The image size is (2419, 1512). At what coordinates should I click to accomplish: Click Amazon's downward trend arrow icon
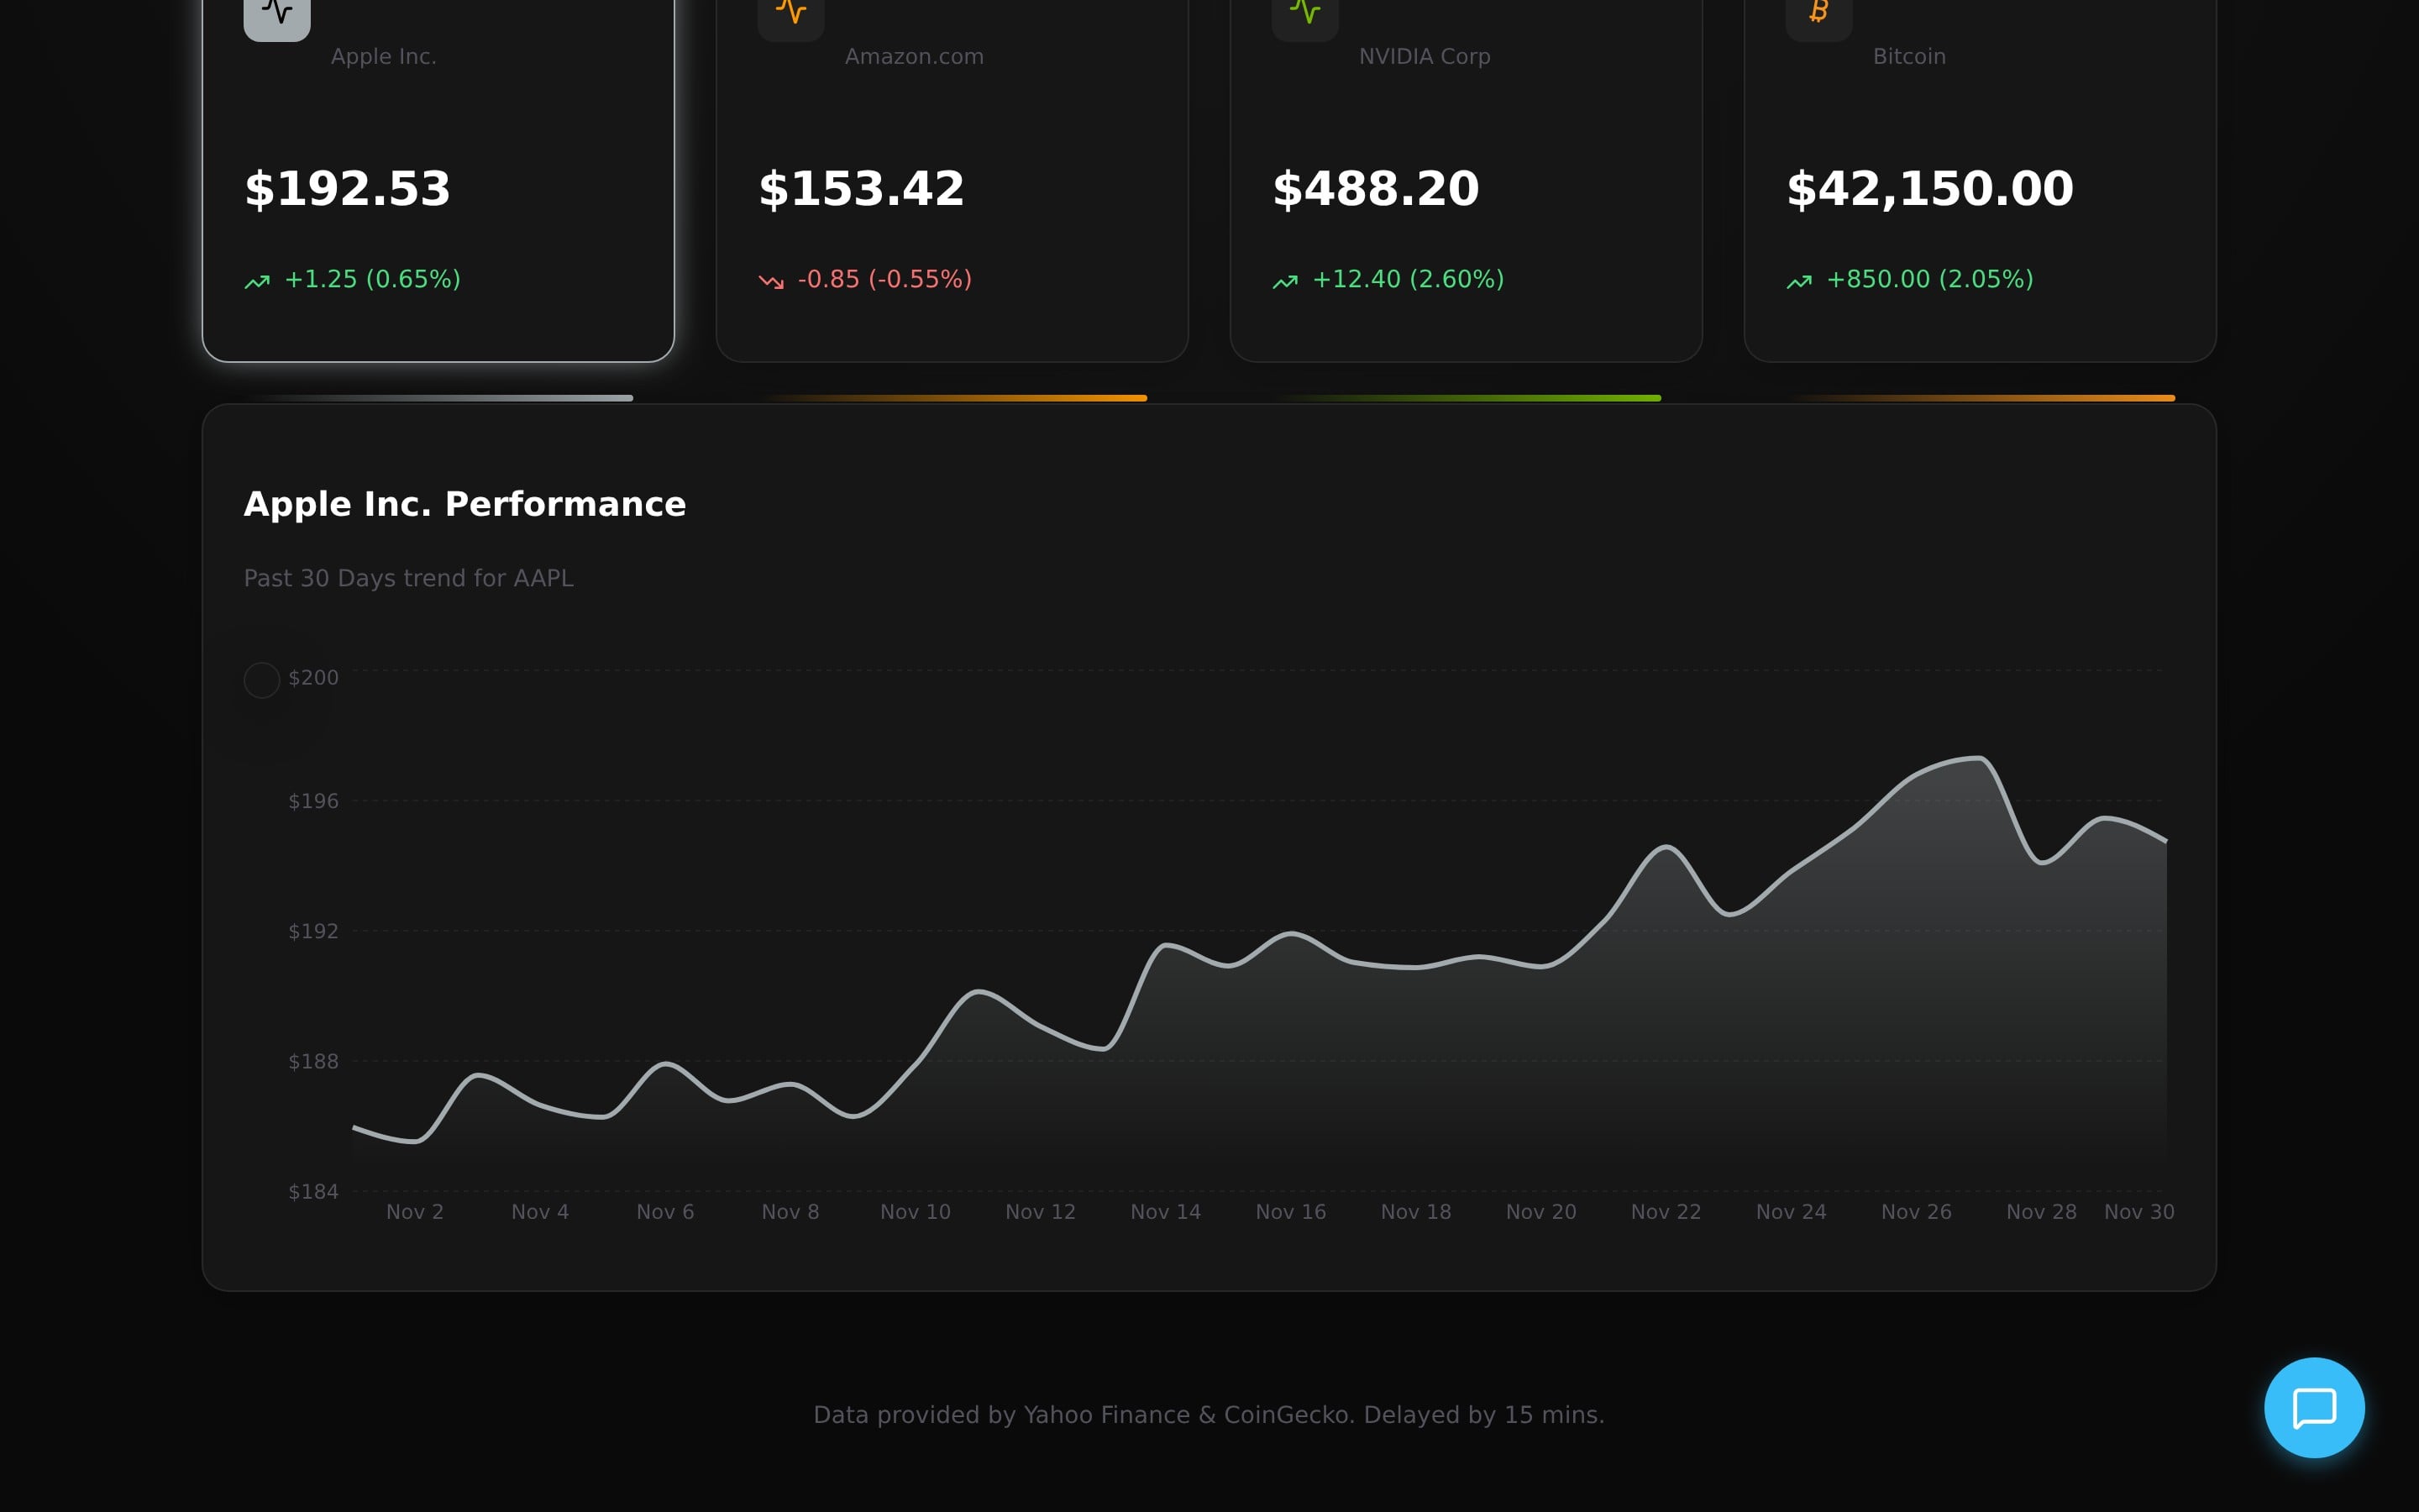771,282
